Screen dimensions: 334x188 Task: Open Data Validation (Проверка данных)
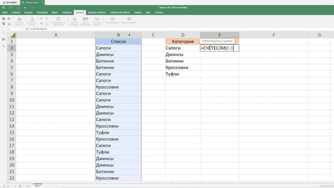[x=97, y=21]
